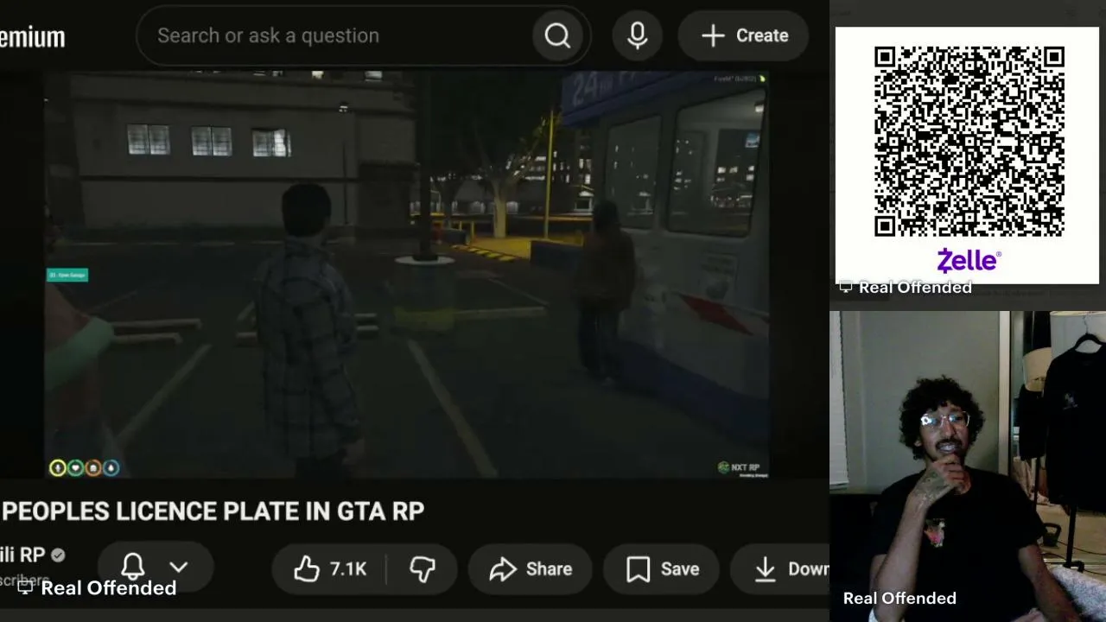Click the Download arrow icon

pos(765,568)
